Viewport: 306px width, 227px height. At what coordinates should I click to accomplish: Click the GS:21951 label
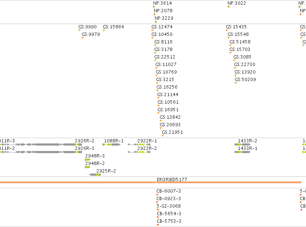[x=172, y=132]
